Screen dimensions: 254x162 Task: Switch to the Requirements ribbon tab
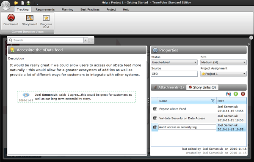45,9
